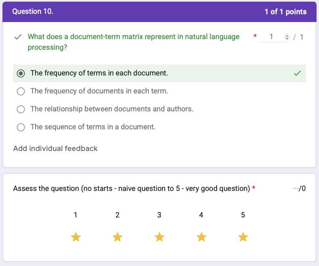Click the first rating star
The width and height of the screenshot is (319, 266).
[x=75, y=237]
